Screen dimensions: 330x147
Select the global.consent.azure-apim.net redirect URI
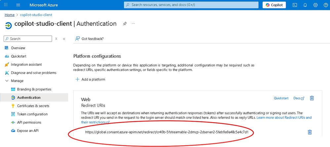tap(167, 132)
